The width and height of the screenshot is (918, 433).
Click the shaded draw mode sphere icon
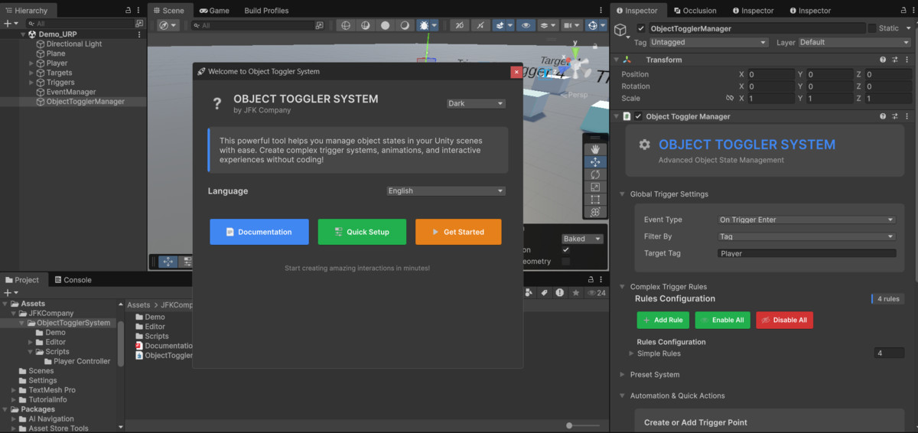[x=385, y=25]
